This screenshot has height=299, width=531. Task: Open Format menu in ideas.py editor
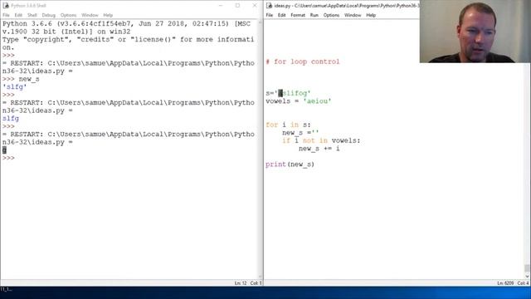(298, 15)
